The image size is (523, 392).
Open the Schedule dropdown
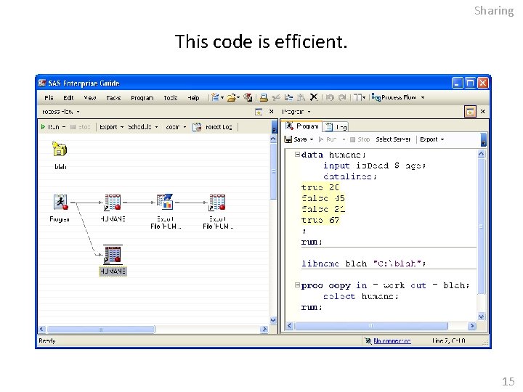pyautogui.click(x=156, y=127)
